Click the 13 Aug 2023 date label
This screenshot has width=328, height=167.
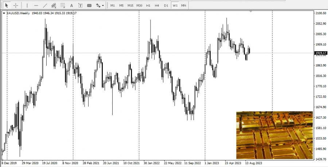253,163
